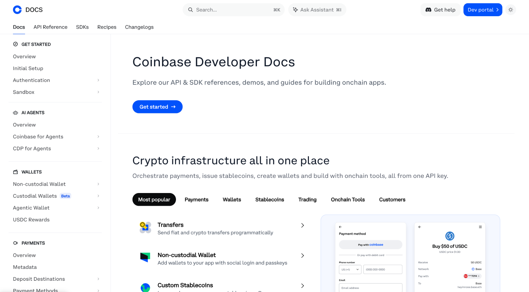Select the Payments filter tab
Screen dimensions: 529x292
tap(196, 199)
